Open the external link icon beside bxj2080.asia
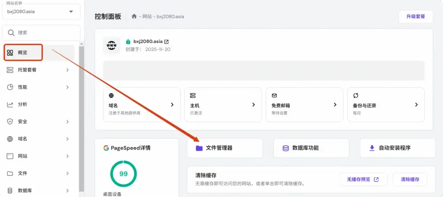Viewport: 443px width, 197px height. 167,41
